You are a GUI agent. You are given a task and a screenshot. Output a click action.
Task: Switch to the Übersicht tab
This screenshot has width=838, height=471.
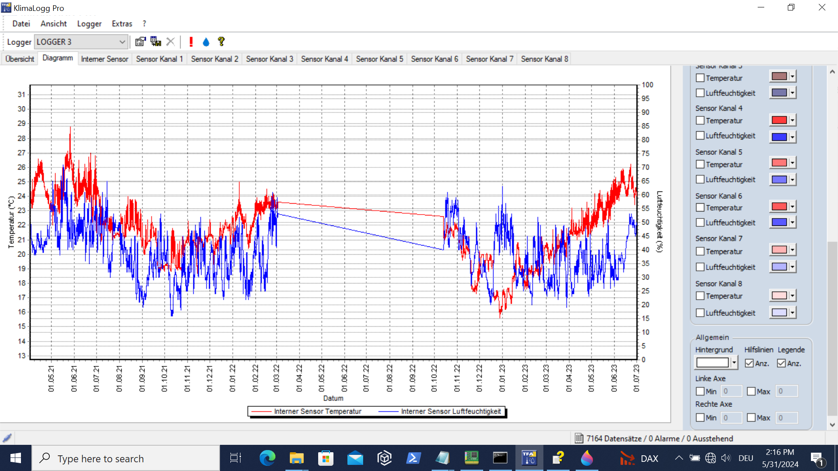click(20, 59)
